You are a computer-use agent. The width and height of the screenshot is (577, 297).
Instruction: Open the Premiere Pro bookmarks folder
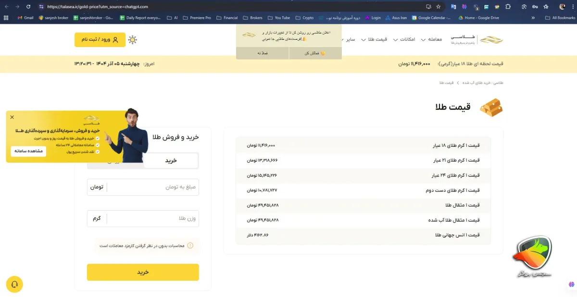(x=196, y=18)
